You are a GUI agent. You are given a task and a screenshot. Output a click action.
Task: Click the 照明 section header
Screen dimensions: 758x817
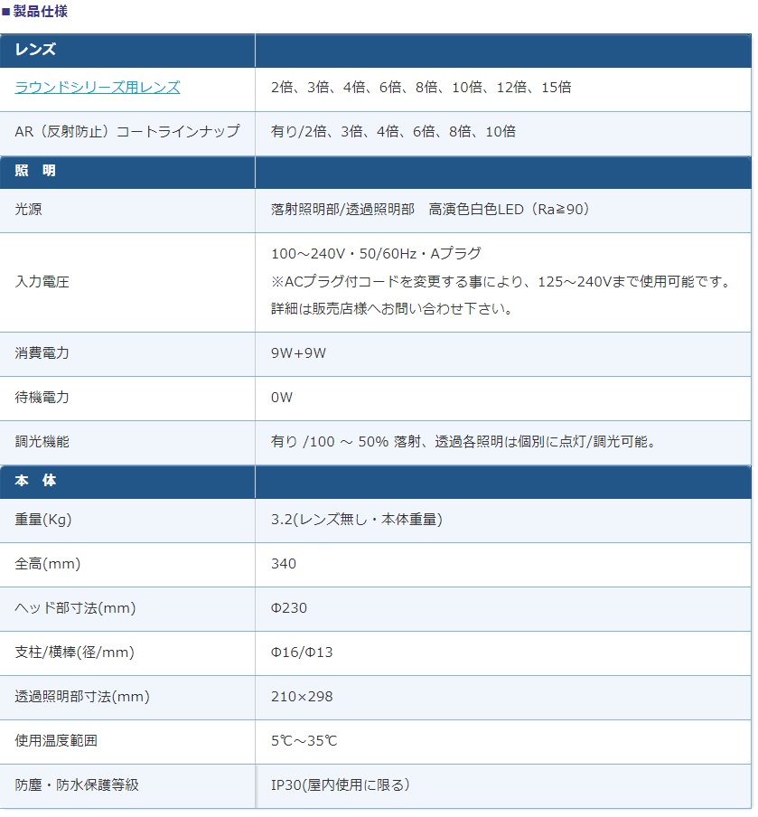click(35, 171)
